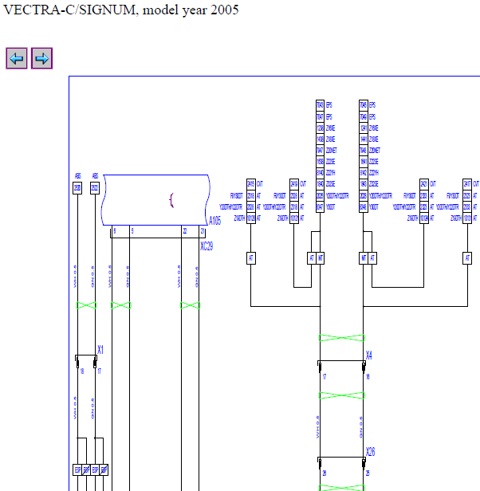Viewport: 480px width, 491px height.
Task: Select the page title VECTRA-C/SIGNUM, model year 2005
Action: tap(121, 10)
